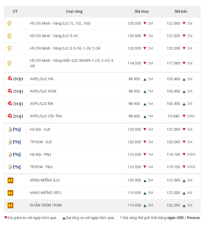Click SJC logo in Vàng SJC 5 chỉ row
Image resolution: width=204 pixels, height=228 pixels.
(x=10, y=36)
